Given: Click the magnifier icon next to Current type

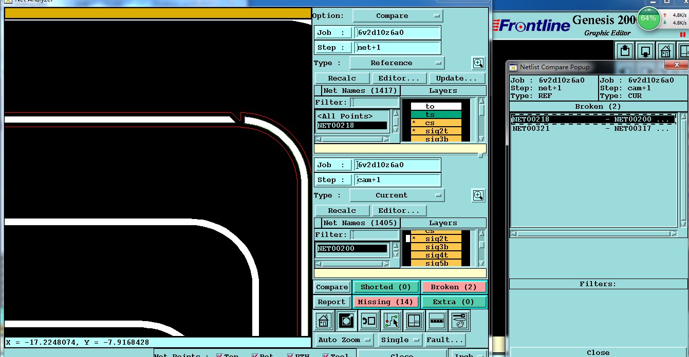Looking at the screenshot, I should coord(478,195).
